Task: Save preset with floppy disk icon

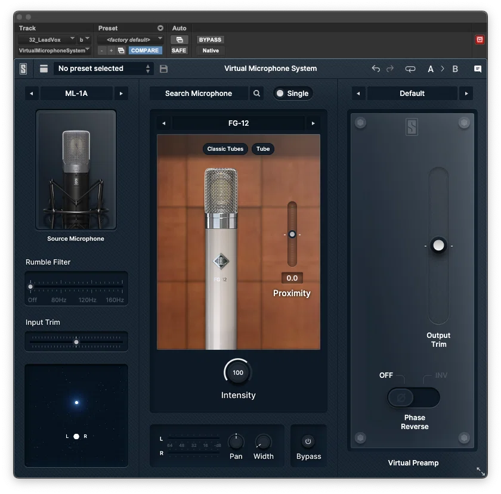Action: [163, 69]
